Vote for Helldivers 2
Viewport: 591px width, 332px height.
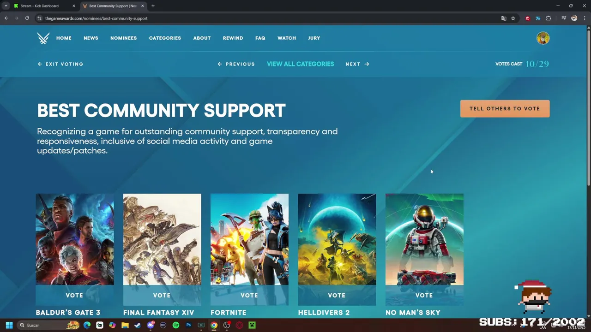[x=337, y=295]
